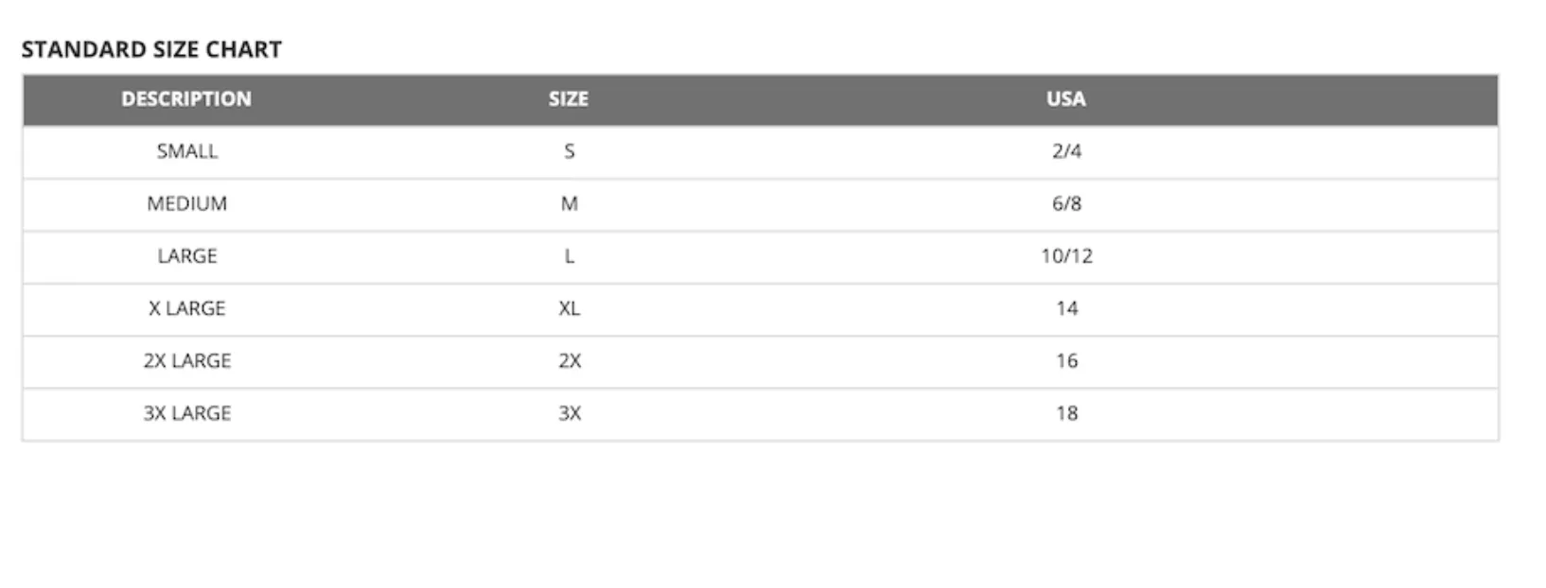Click the 18 USA size value
Viewport: 1546px width, 588px height.
pyautogui.click(x=1067, y=413)
